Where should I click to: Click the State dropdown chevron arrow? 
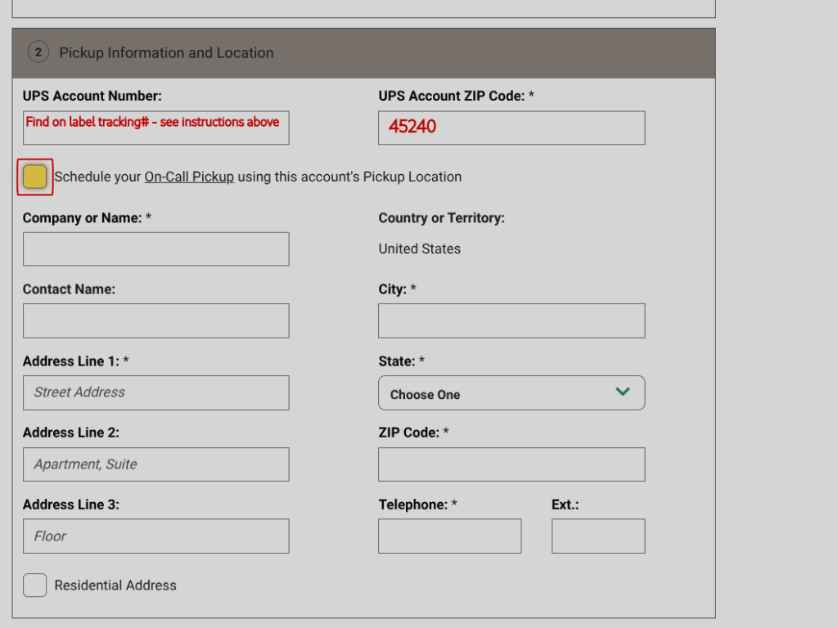click(622, 392)
